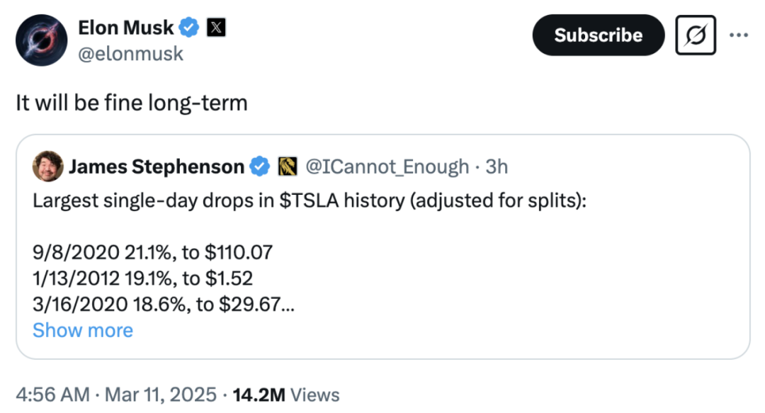
Task: Click the verified badge beside James Stephenson
Action: point(261,166)
